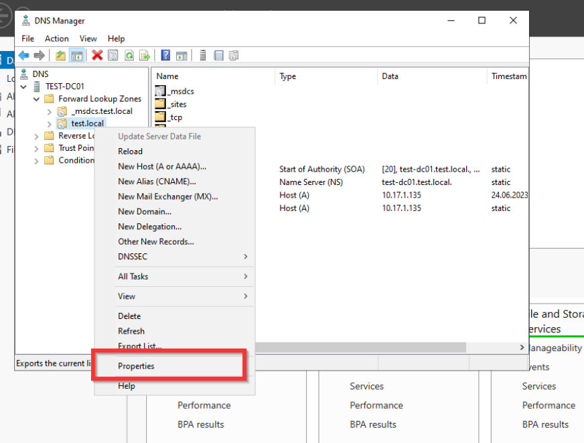Click BPA results in Server Manager rightmost tile

[x=545, y=424]
